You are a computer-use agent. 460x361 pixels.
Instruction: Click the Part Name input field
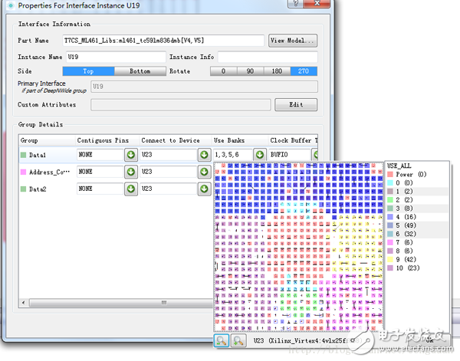(163, 41)
